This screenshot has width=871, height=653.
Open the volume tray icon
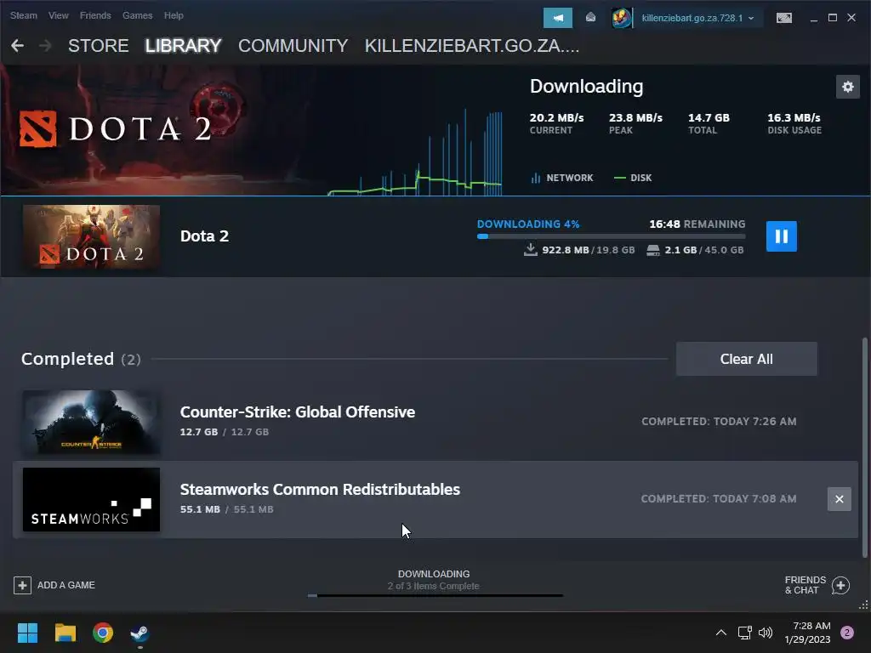766,633
